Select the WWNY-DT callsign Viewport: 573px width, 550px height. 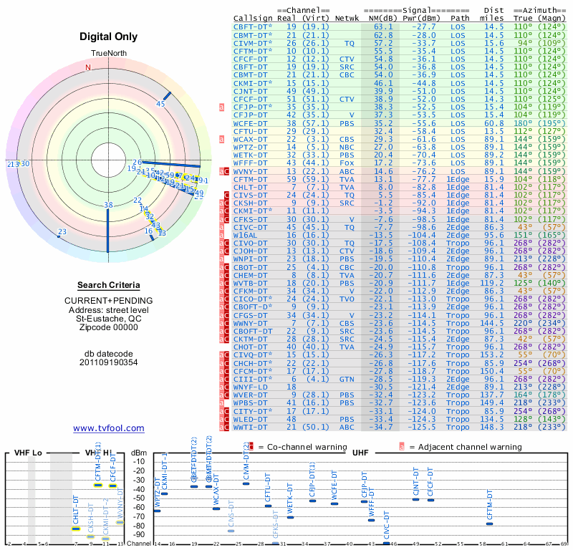pyautogui.click(x=250, y=323)
